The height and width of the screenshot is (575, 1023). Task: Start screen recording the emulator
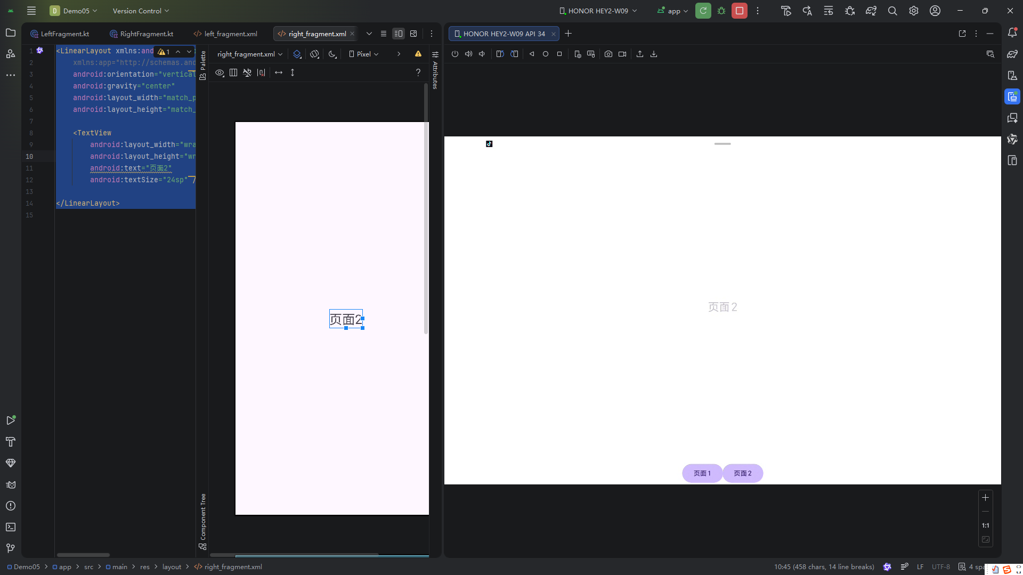(622, 54)
